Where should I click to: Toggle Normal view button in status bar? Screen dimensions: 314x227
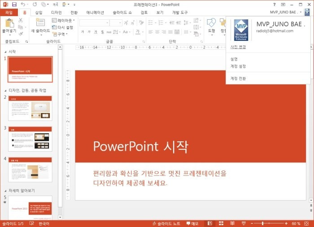pos(210,223)
